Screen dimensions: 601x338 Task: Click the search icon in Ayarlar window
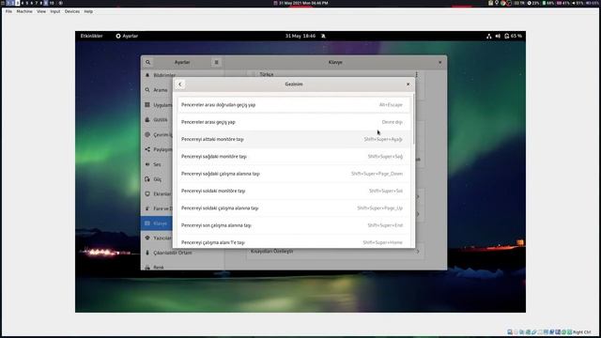click(x=148, y=63)
